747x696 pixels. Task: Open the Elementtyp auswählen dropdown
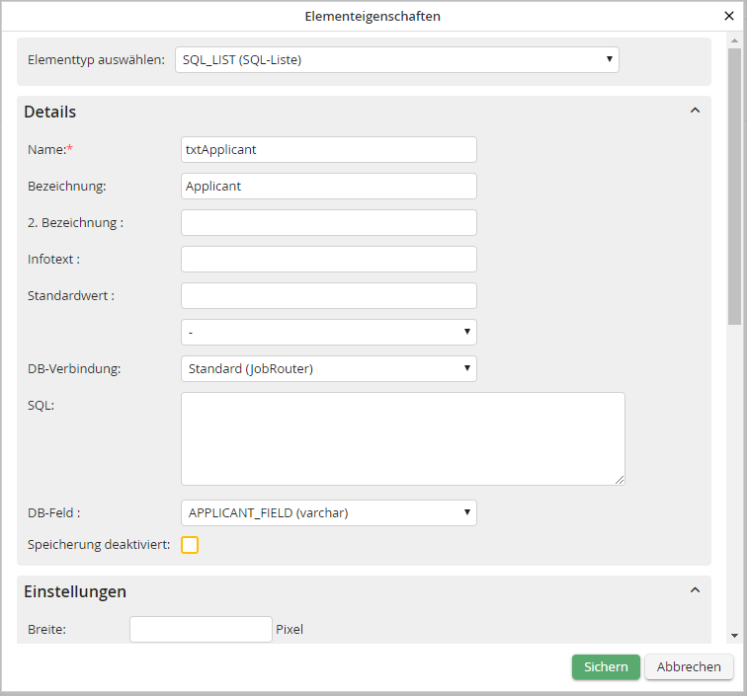point(396,60)
